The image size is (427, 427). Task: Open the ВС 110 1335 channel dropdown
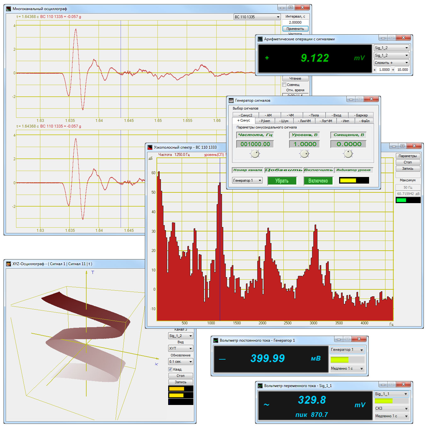point(257,17)
